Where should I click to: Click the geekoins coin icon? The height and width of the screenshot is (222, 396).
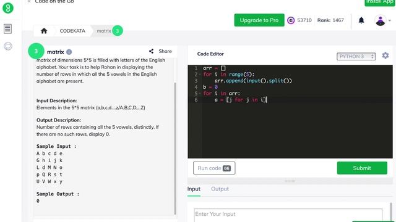pos(291,20)
